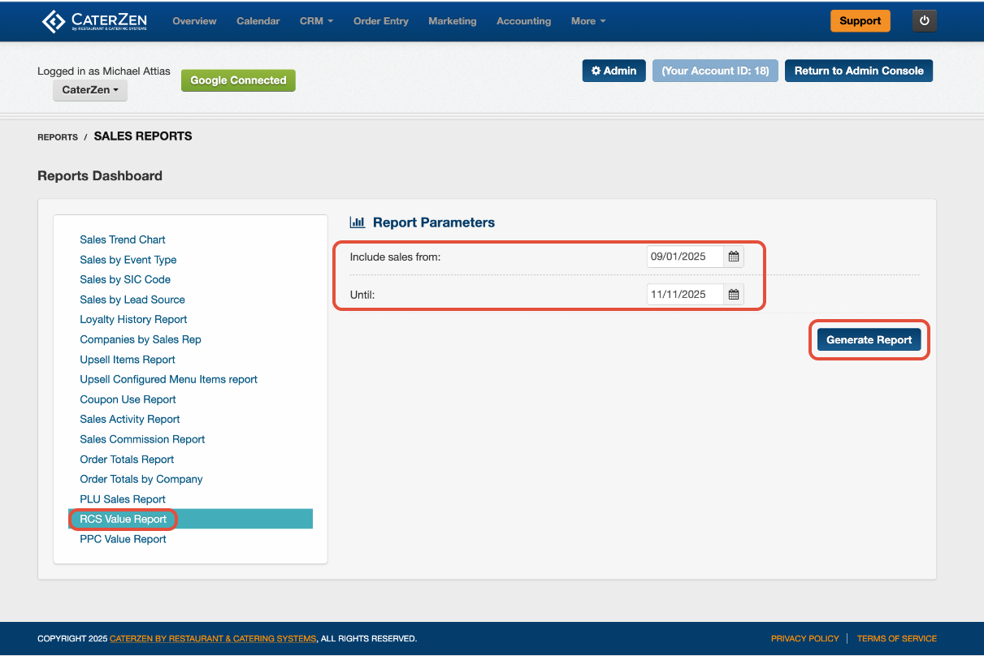The image size is (984, 656).
Task: Click the orange Support button
Action: (860, 21)
